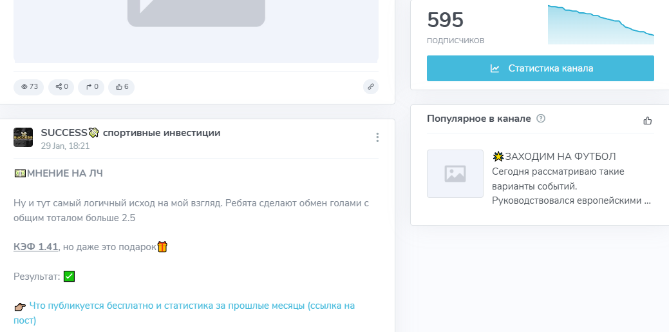
Task: Click thumbs-up sort icon in popular panel
Action: pos(648,121)
